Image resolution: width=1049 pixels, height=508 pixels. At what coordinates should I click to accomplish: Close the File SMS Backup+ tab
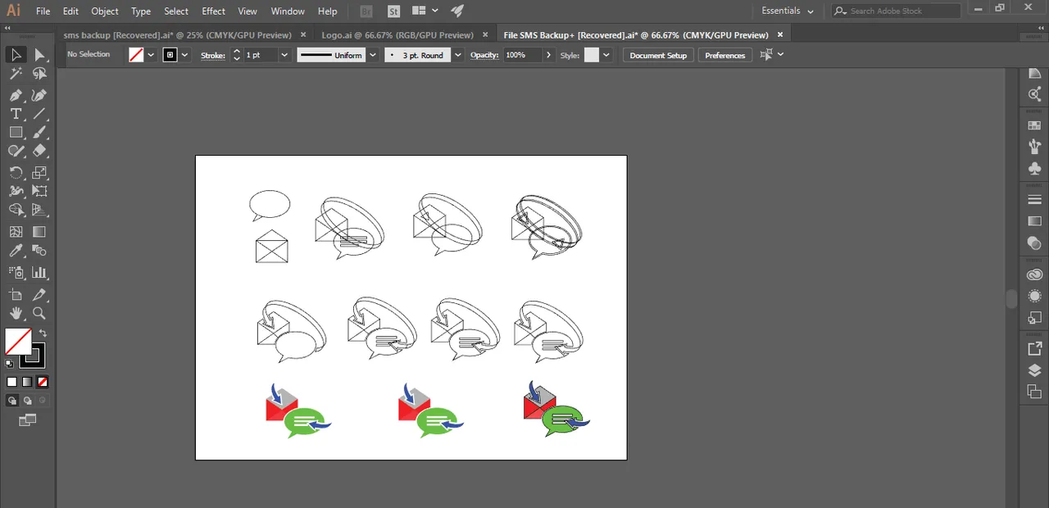coord(780,35)
